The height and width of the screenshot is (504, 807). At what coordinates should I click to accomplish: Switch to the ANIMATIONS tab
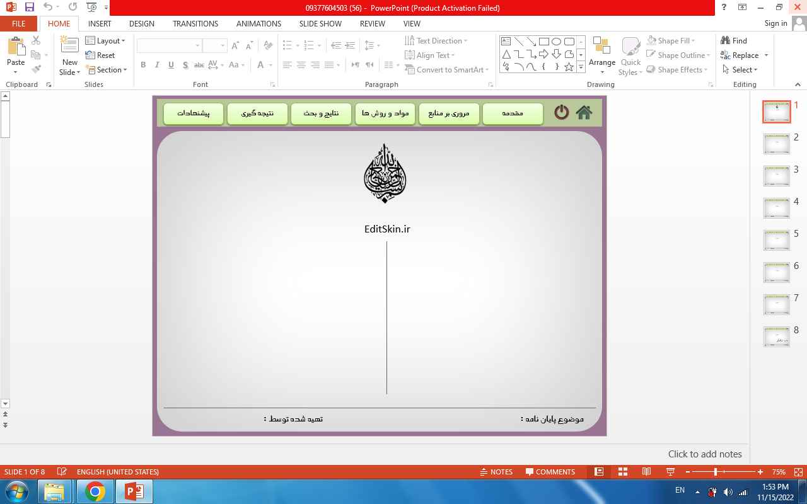point(258,23)
